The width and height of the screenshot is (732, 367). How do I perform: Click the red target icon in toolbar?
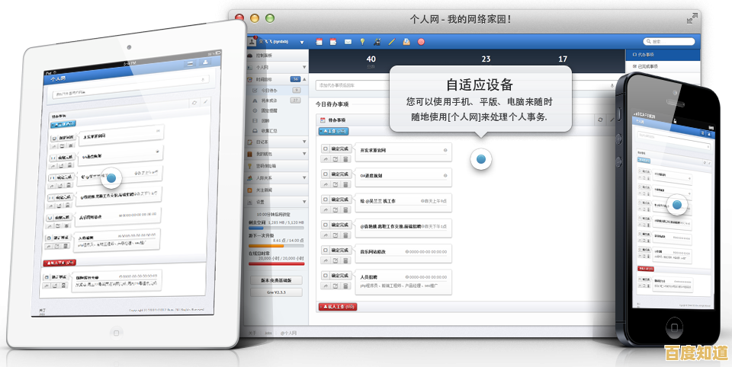[x=421, y=41]
